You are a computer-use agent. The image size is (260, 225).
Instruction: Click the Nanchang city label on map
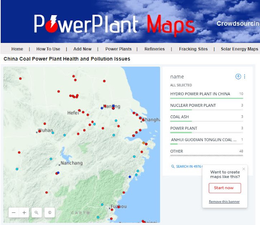point(71,163)
